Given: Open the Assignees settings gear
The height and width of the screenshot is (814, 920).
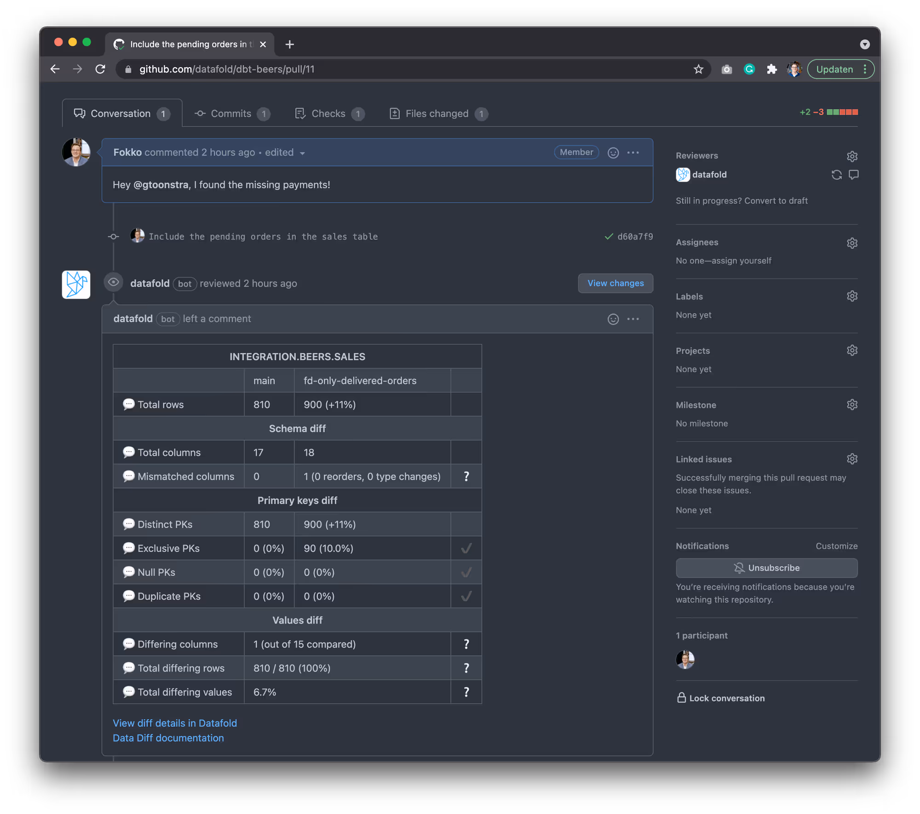Looking at the screenshot, I should 852,243.
